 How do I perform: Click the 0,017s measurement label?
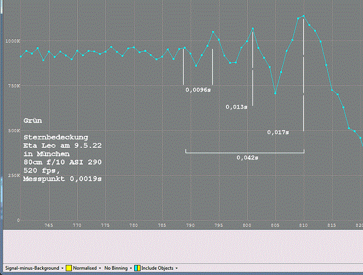click(x=278, y=132)
